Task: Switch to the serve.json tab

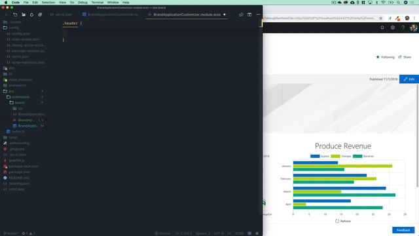Action: 61,14
